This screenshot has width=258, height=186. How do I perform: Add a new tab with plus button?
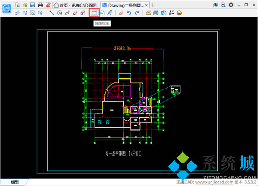[x=153, y=5]
